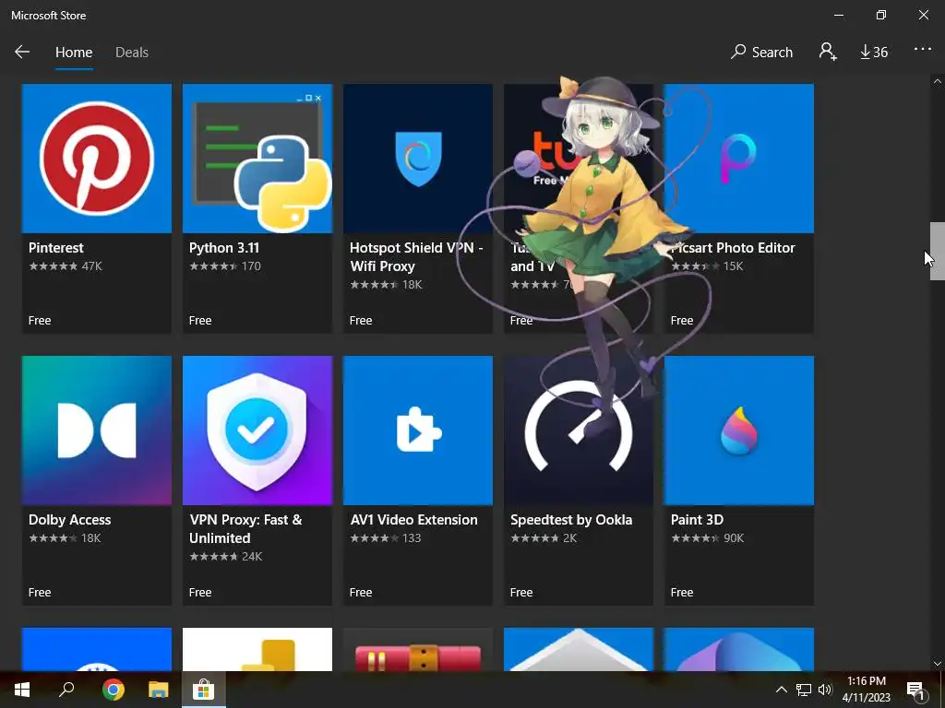The height and width of the screenshot is (708, 945).
Task: Click the scrollbar up arrow
Action: [x=938, y=81]
